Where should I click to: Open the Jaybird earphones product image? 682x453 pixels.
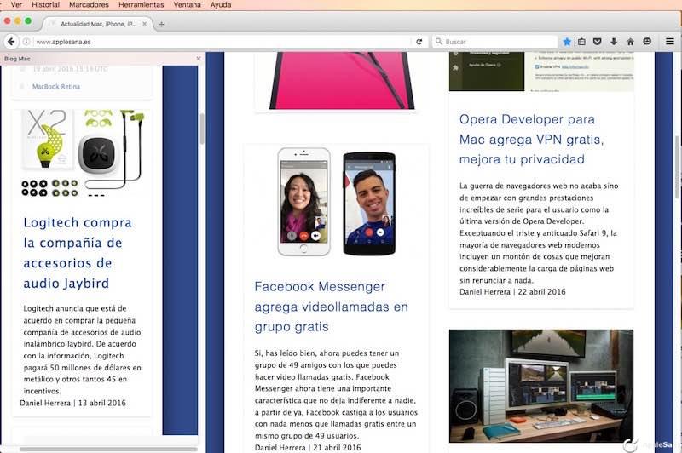tap(83, 153)
